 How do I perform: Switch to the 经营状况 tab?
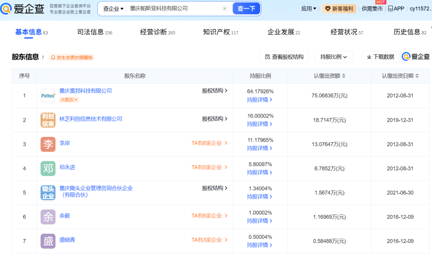coord(346,32)
